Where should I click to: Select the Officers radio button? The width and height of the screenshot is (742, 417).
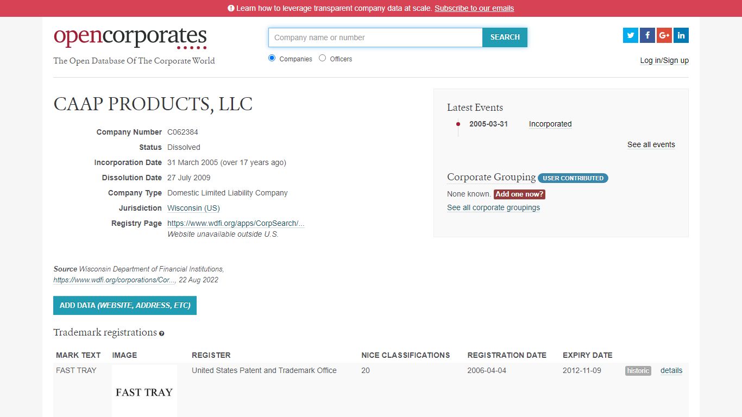323,58
